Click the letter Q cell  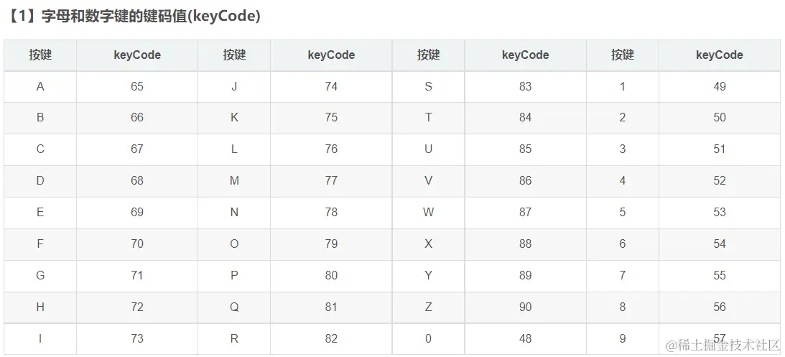click(x=234, y=307)
